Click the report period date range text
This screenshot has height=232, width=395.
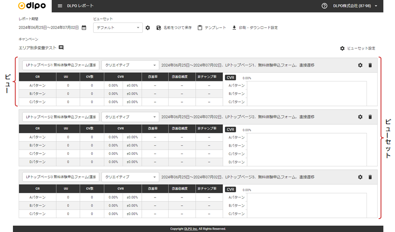[49, 28]
